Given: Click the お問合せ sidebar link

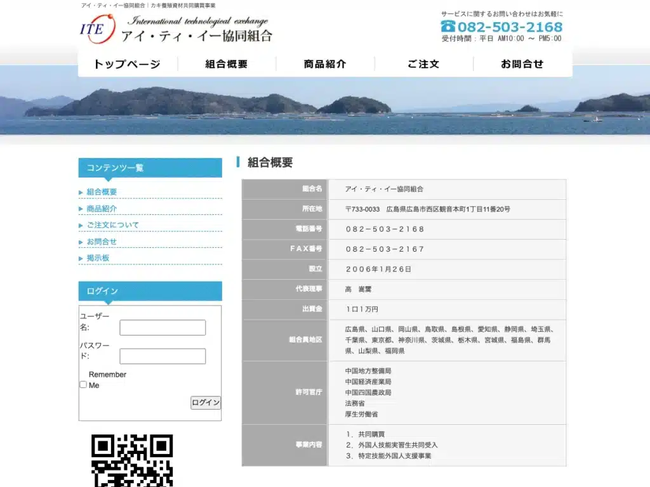Looking at the screenshot, I should 102,242.
